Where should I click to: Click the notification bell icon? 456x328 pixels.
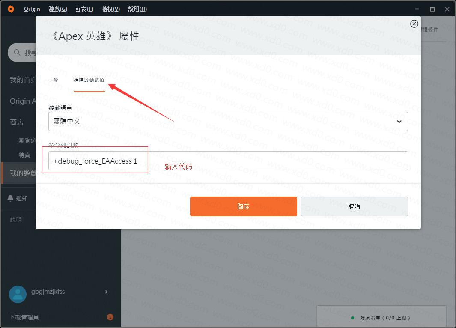[10, 198]
